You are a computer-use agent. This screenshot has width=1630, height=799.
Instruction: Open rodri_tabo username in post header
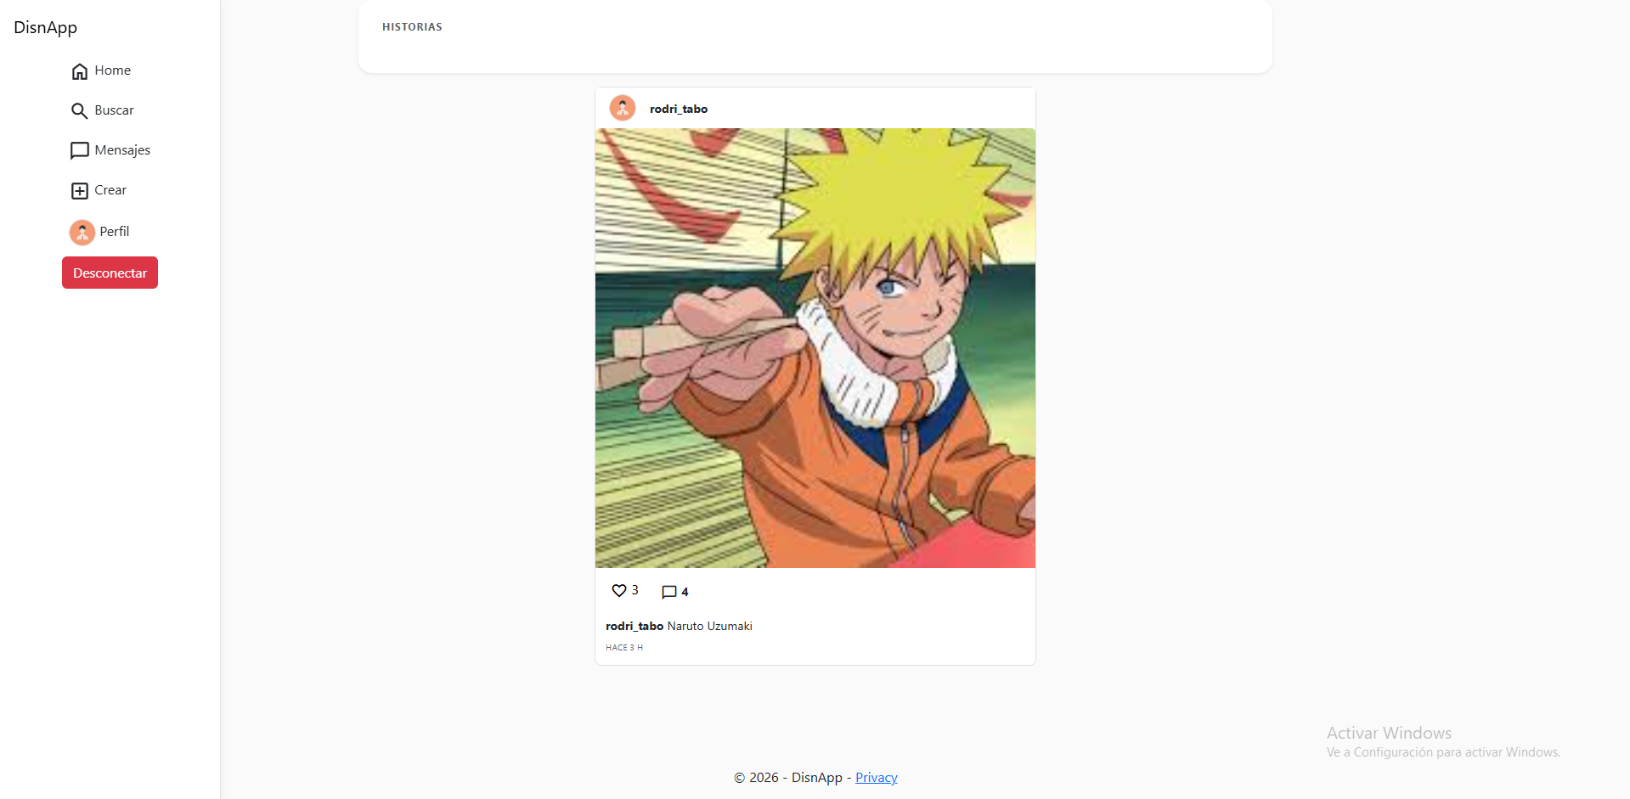point(679,109)
